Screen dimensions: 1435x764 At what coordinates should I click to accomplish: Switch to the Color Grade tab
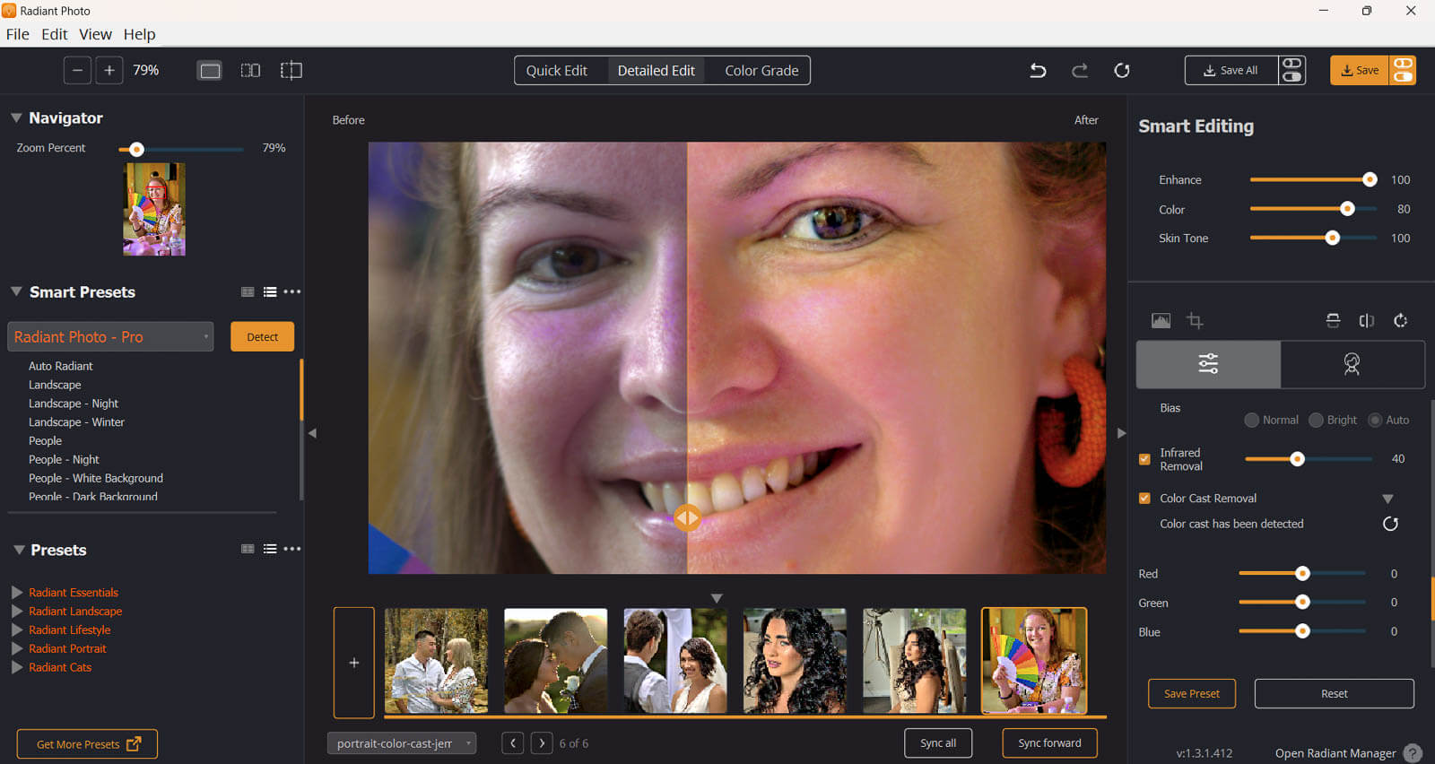[x=761, y=71]
